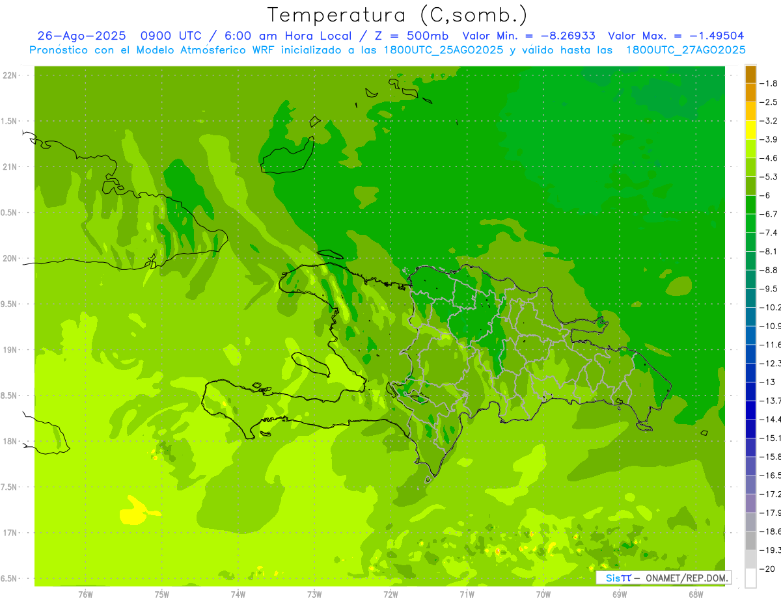Click the legend label '-9.5'
The image size is (781, 603).
coord(770,288)
